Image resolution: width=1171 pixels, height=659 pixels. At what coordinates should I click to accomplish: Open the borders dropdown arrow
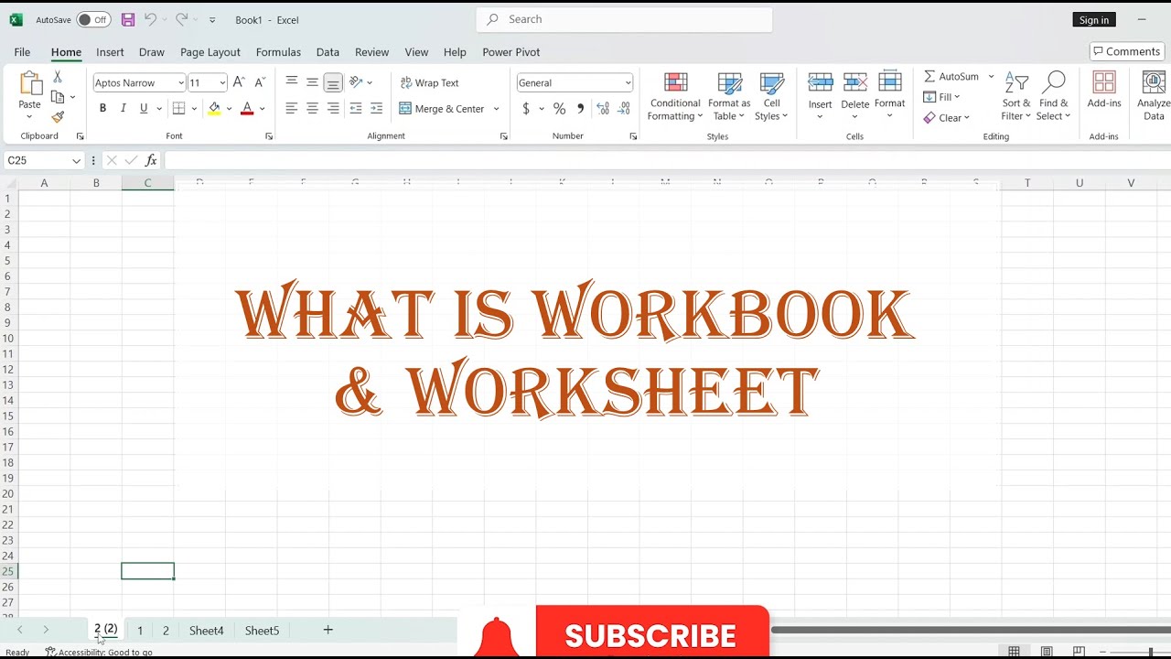[194, 108]
